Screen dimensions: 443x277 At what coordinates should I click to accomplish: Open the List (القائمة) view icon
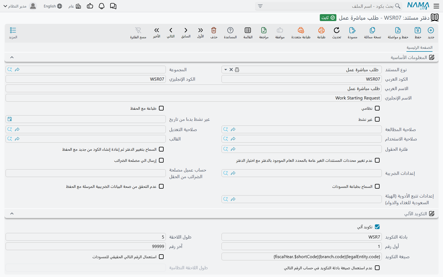tap(248, 30)
